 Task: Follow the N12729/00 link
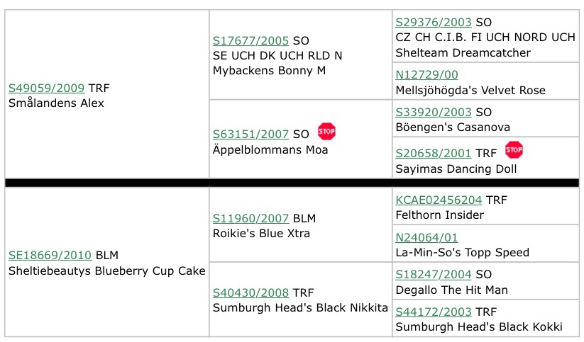427,75
